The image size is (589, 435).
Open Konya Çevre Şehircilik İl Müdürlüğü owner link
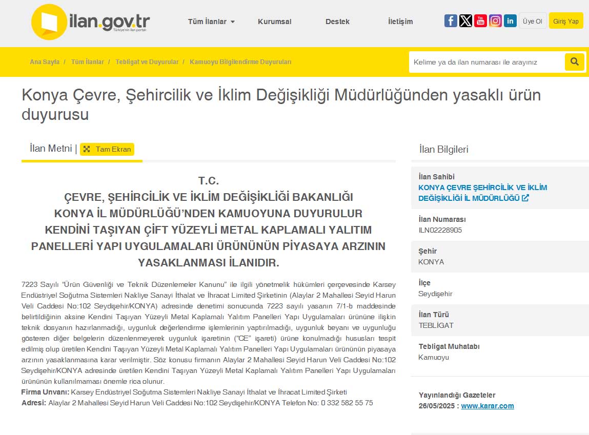(x=483, y=193)
